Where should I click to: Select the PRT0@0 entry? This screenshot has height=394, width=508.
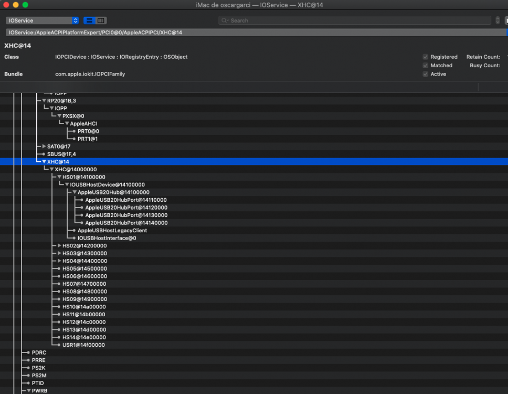(x=88, y=131)
